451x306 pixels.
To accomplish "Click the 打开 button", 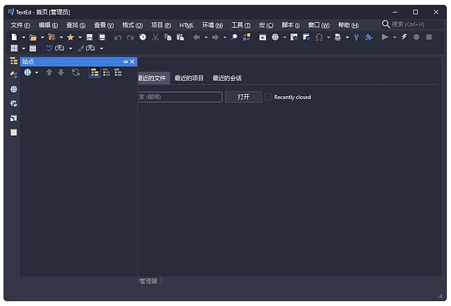I will (243, 97).
